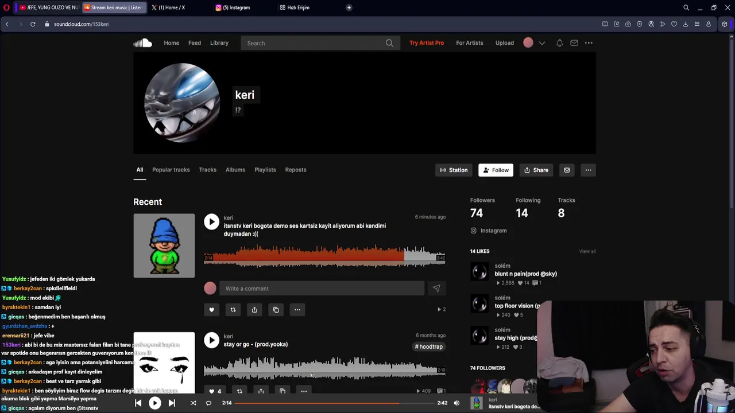Viewport: 735px width, 413px height.
Task: Click Try Artist Pro link
Action: [x=427, y=43]
